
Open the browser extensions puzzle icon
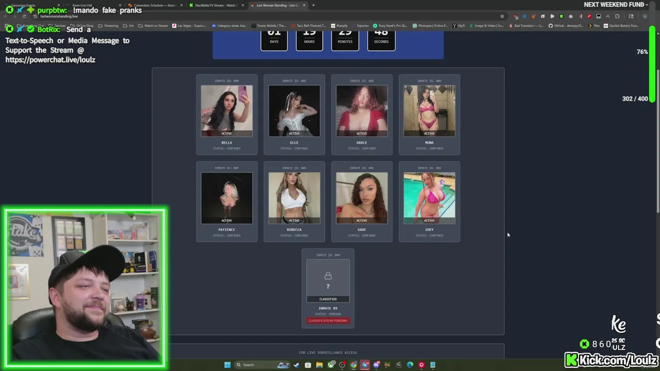click(617, 16)
